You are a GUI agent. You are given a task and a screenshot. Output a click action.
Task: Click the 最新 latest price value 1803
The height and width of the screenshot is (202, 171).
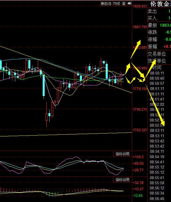click(165, 25)
